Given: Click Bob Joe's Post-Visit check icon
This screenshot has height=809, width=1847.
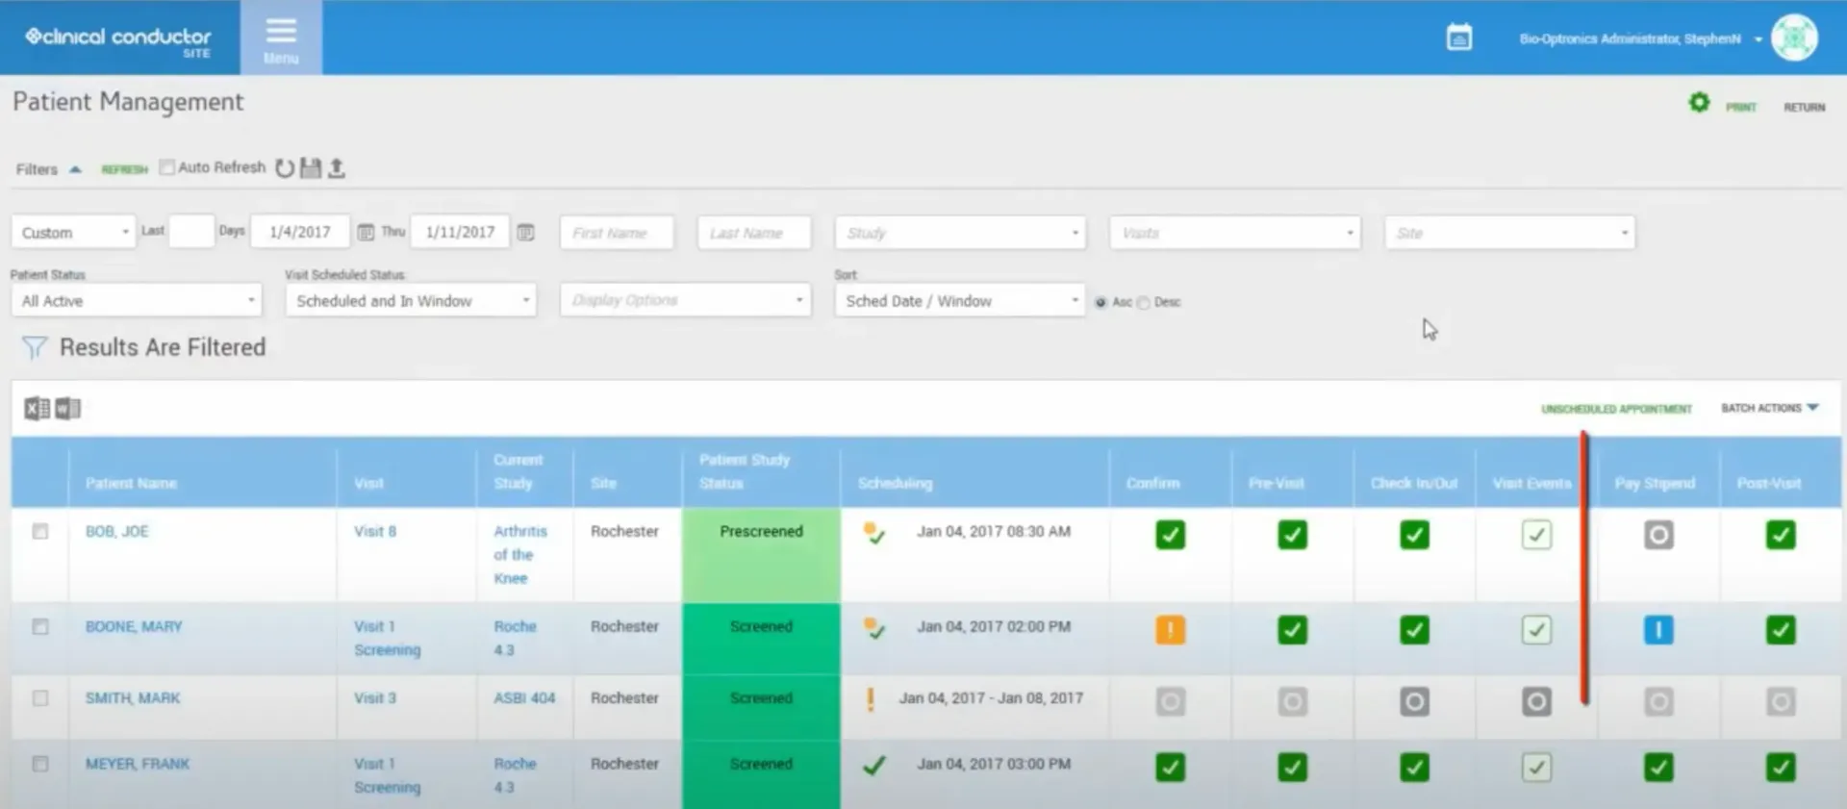Looking at the screenshot, I should pos(1781,535).
